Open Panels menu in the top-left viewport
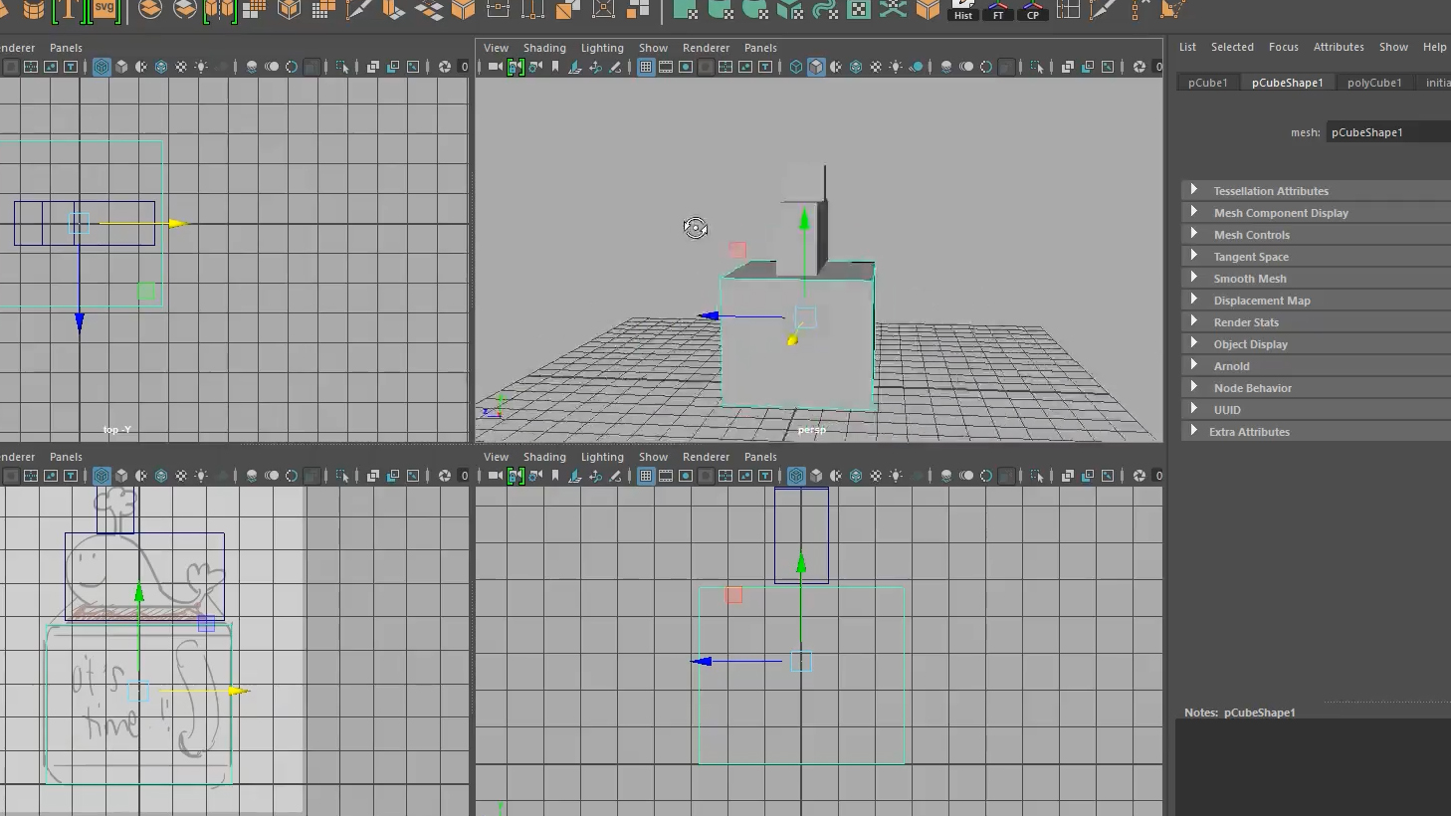 pyautogui.click(x=66, y=48)
